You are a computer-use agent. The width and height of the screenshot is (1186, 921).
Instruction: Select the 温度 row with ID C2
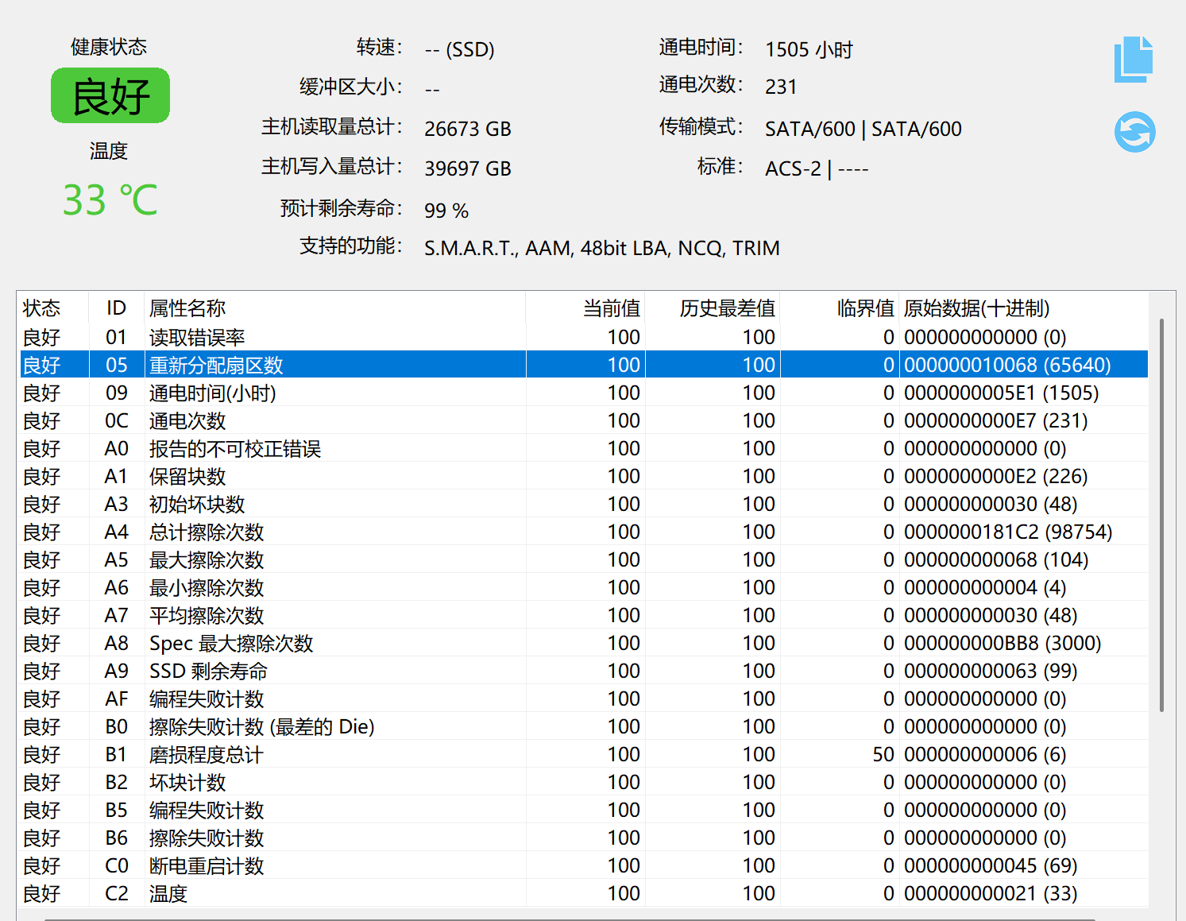(582, 893)
